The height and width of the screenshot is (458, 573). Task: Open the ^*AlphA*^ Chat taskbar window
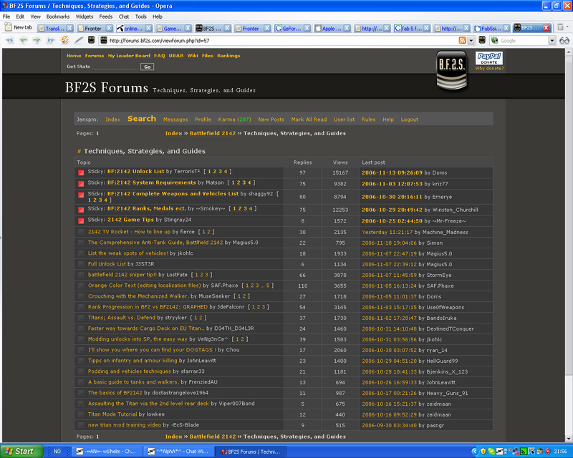(178, 452)
